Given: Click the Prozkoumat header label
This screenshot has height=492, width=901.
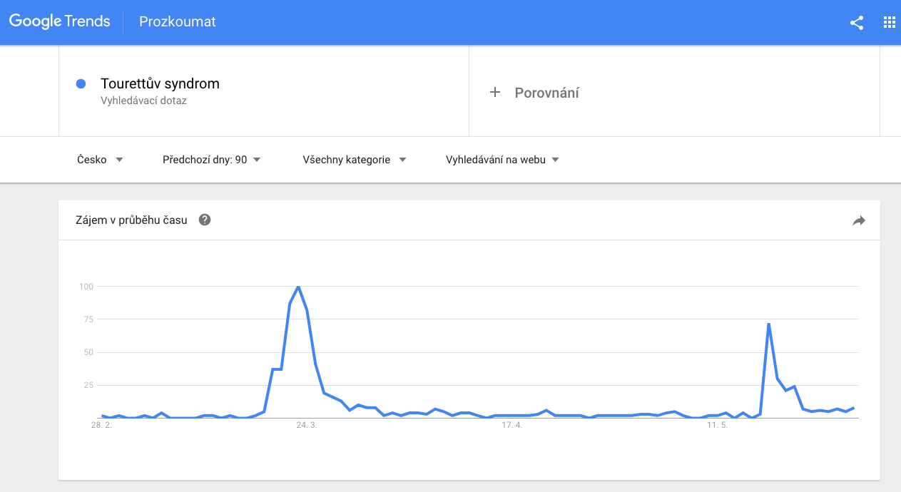Looking at the screenshot, I should [x=178, y=21].
